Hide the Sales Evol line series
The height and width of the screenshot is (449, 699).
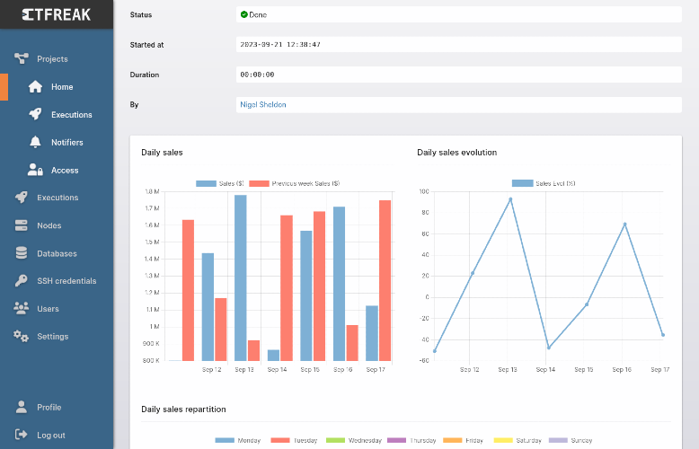tap(544, 183)
